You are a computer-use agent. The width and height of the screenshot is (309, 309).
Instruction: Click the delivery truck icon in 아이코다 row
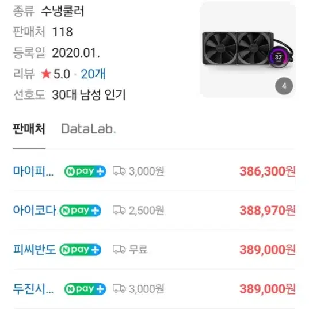pos(119,210)
